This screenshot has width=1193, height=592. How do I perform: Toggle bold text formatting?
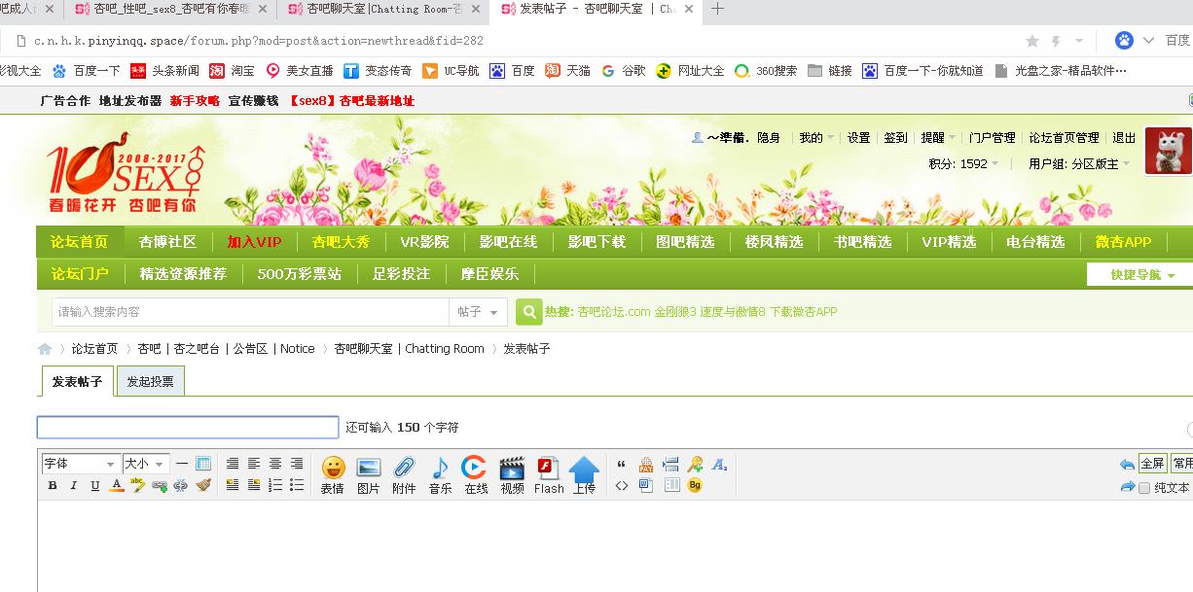52,485
